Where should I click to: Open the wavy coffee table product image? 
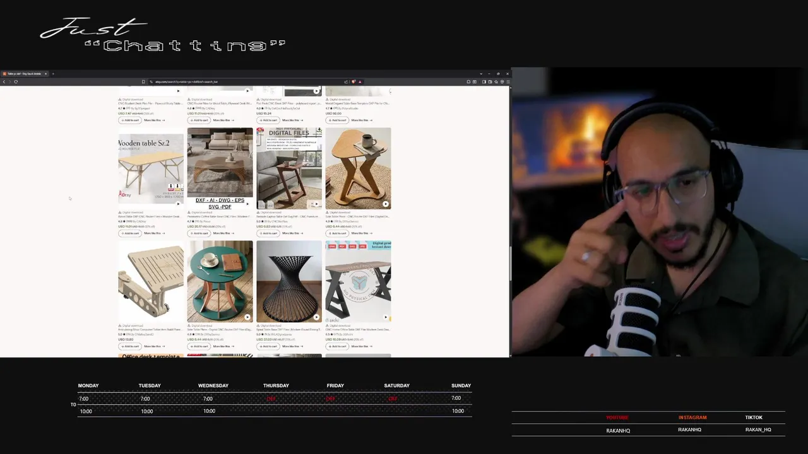[x=220, y=168]
